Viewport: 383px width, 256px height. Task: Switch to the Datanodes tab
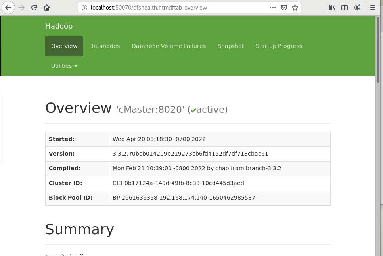105,46
